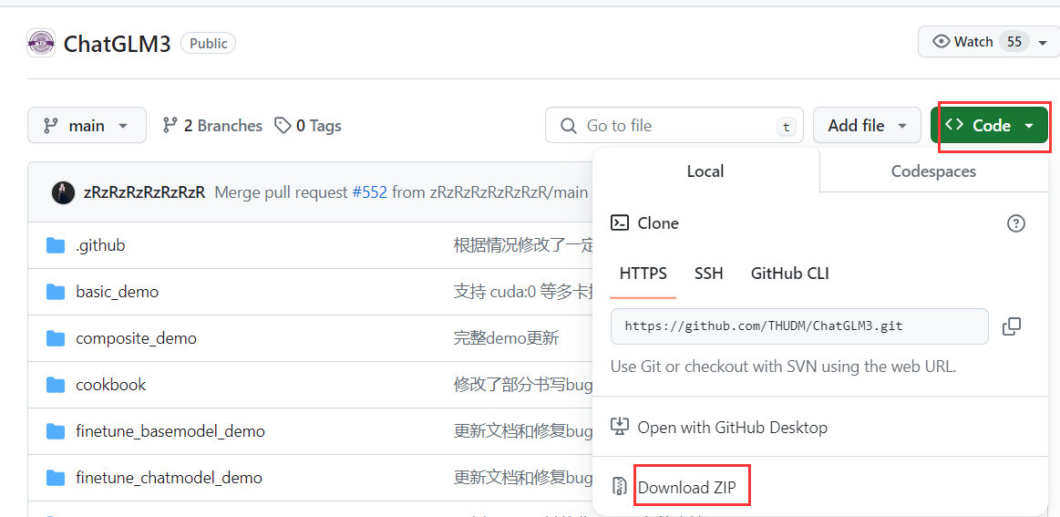Open commit message '修改了部分书写bug'

pyautogui.click(x=523, y=385)
